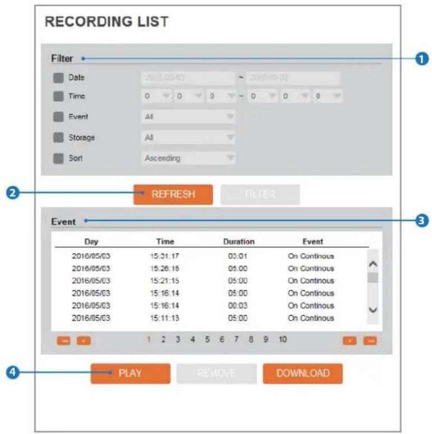Go to previous page of recordings
The image size is (432, 434).
coord(84,341)
